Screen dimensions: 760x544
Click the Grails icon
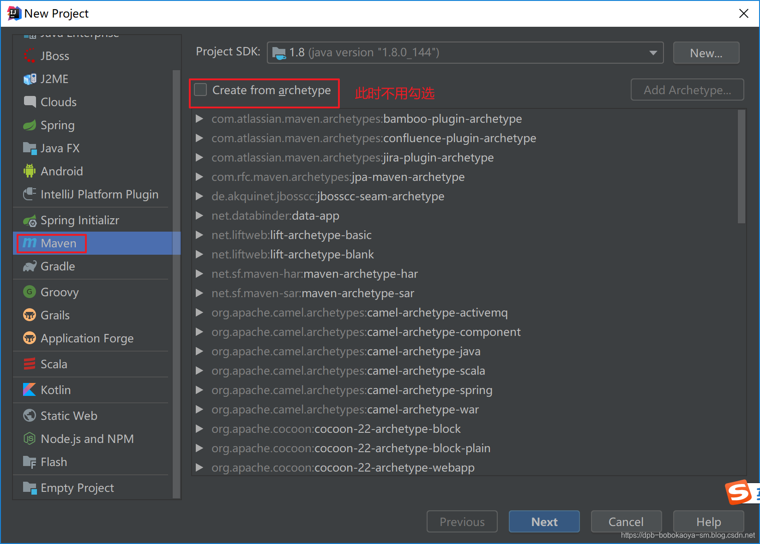pos(30,315)
